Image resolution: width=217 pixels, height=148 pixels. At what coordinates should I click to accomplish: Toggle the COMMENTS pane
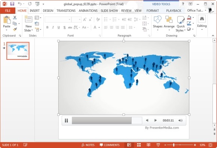click(x=110, y=145)
